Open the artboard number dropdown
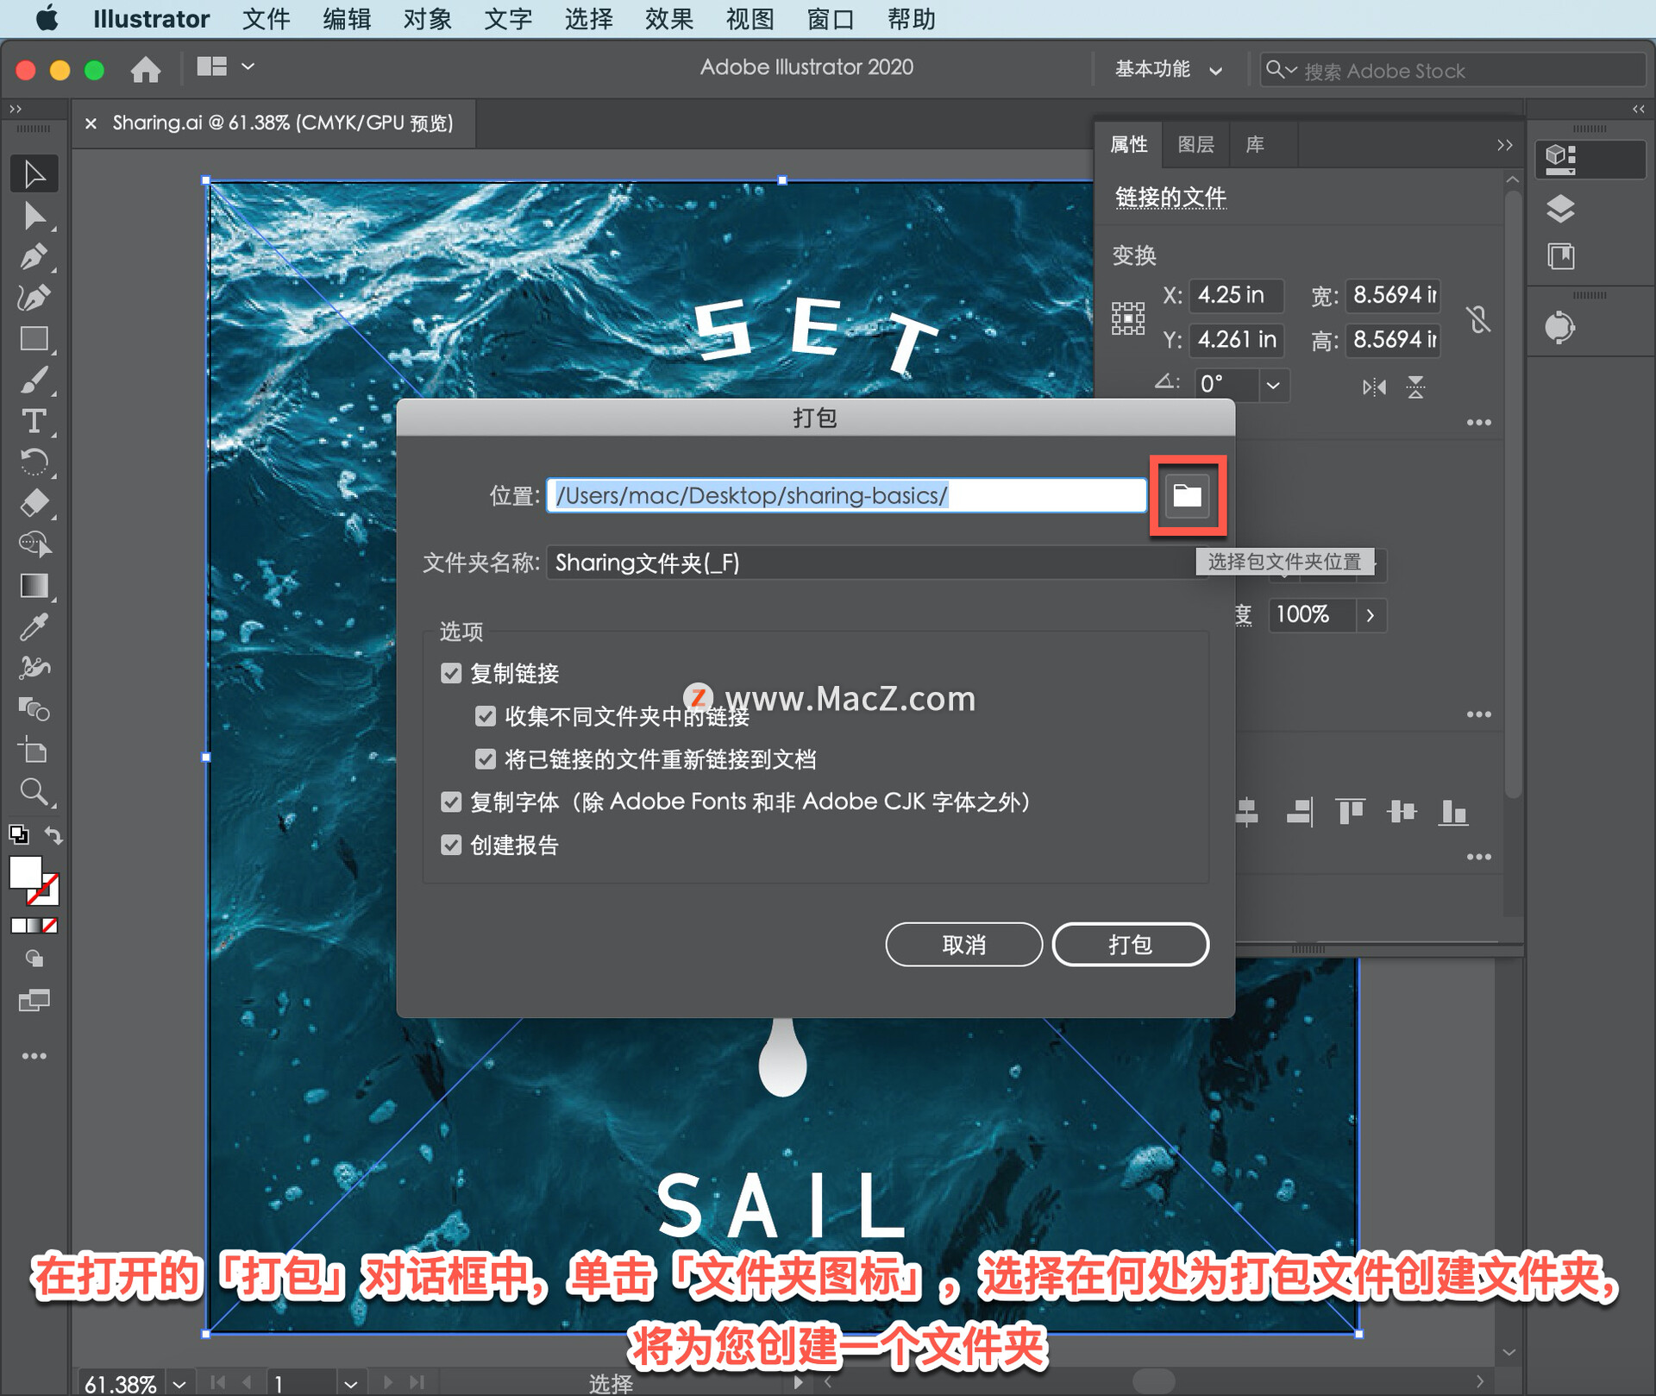Viewport: 1656px width, 1396px height. (350, 1384)
